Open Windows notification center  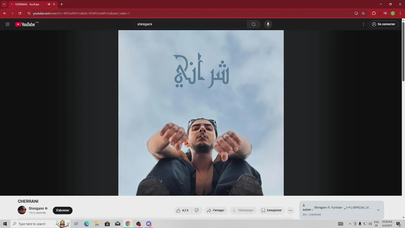tap(399, 224)
